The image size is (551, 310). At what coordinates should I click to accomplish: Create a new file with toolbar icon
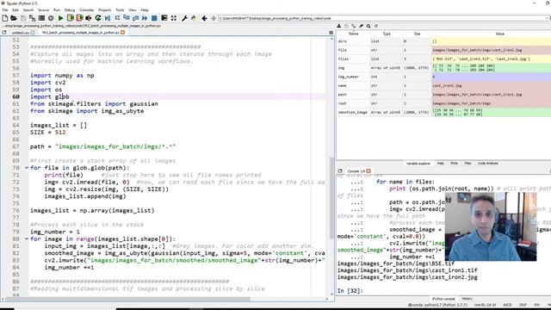(x=5, y=18)
